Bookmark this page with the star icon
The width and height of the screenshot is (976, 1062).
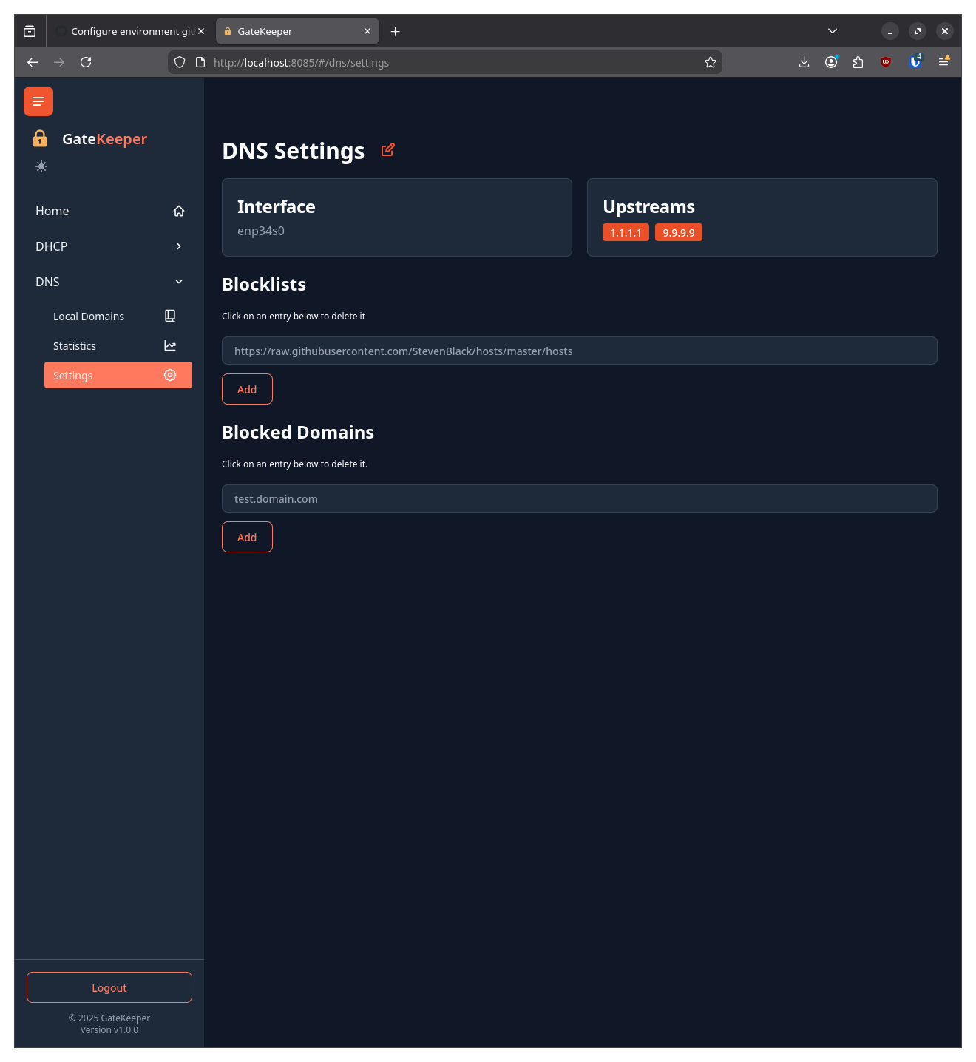pos(711,62)
